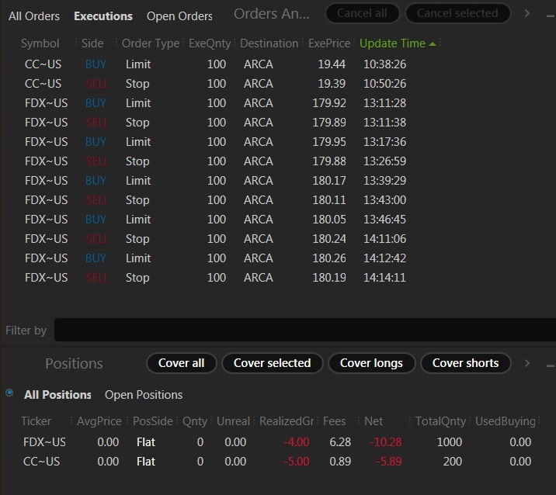The width and height of the screenshot is (556, 495).
Task: Expand more order actions chevron
Action: [x=527, y=13]
